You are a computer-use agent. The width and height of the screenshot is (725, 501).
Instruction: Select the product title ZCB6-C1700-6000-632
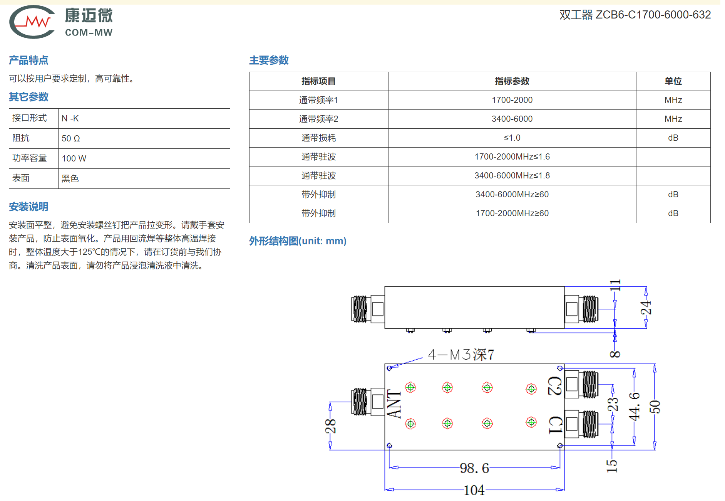[x=653, y=15]
